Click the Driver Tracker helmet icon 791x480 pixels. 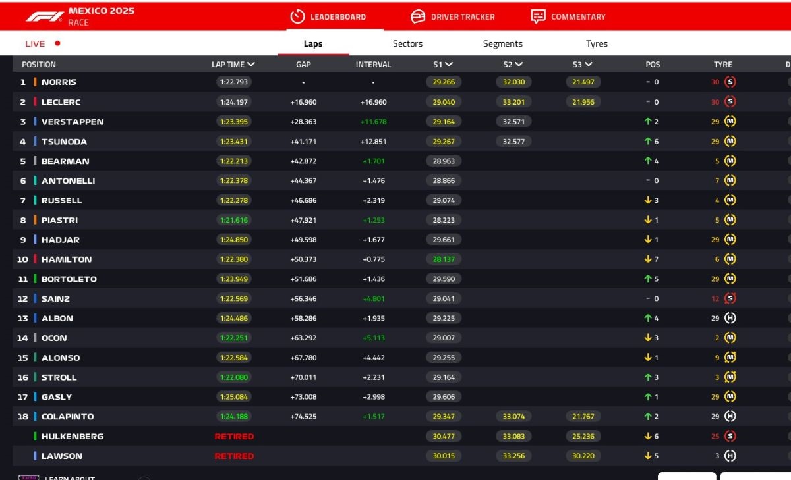[x=418, y=16]
